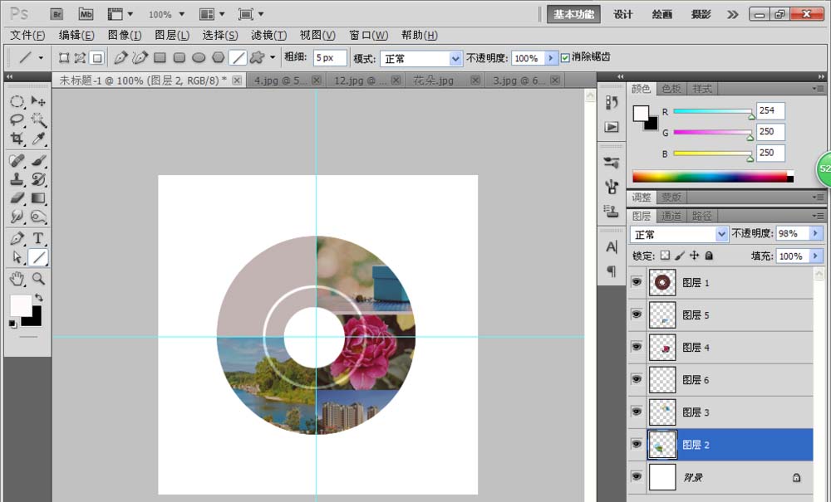831x502 pixels.
Task: Open layer opacity slider arrow
Action: pos(816,233)
